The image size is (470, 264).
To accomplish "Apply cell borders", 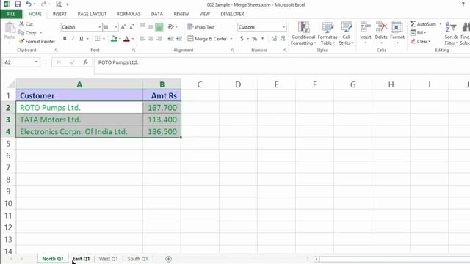I will (x=98, y=39).
